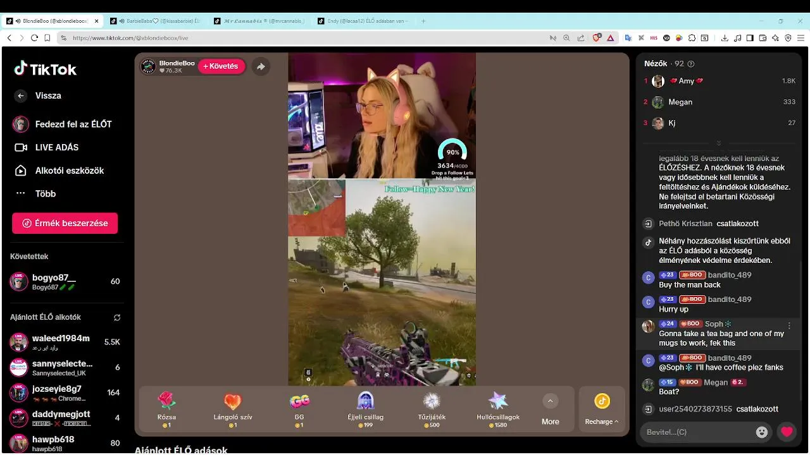Send a Hullócsillagok gift
Viewport: 810px width, 455px height.
coord(498,409)
